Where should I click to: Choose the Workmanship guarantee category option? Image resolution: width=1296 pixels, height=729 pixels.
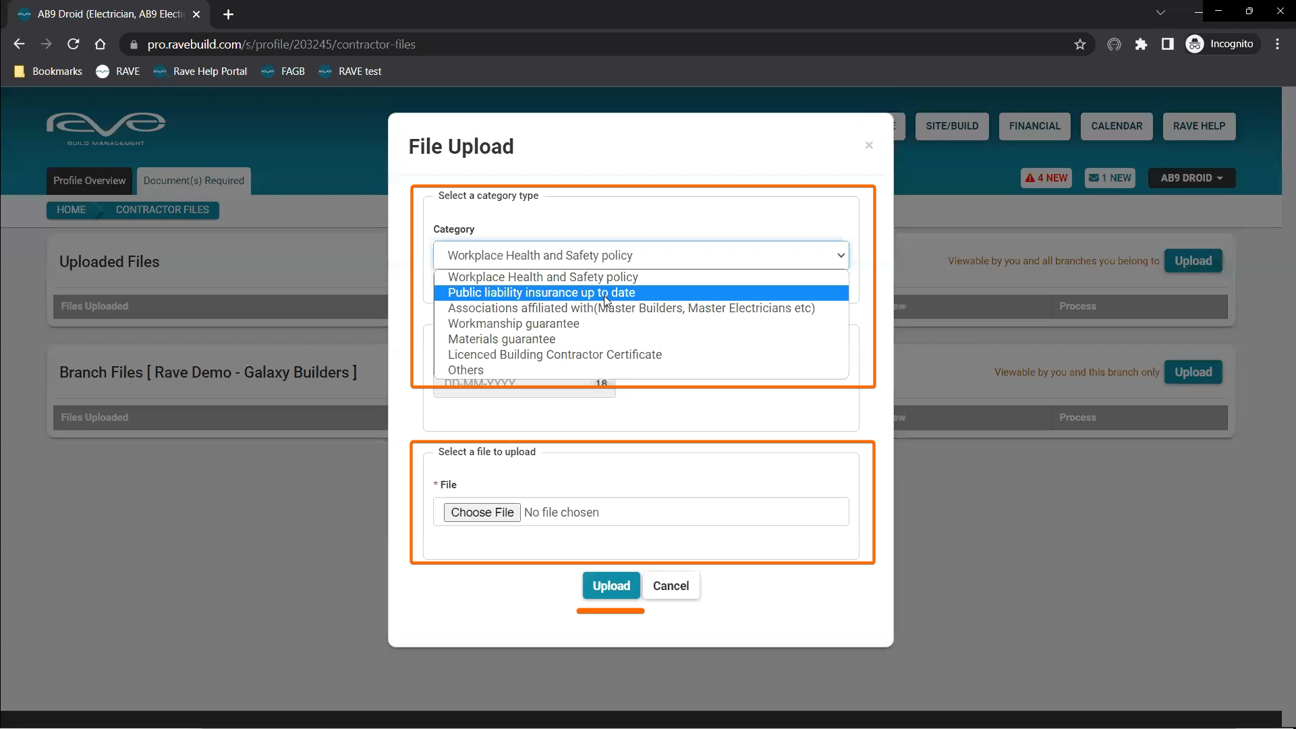[x=513, y=324]
